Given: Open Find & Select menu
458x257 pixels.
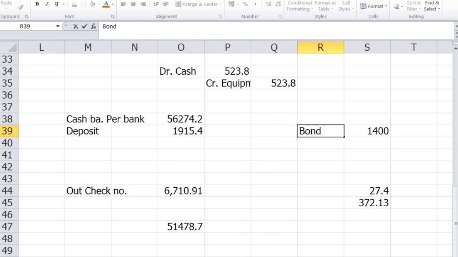Looking at the screenshot, I should [432, 6].
